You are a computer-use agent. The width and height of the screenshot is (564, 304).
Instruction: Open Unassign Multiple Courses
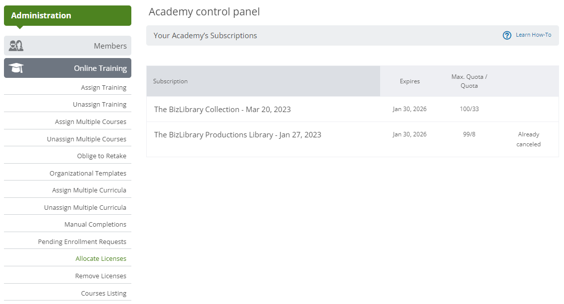click(x=87, y=139)
